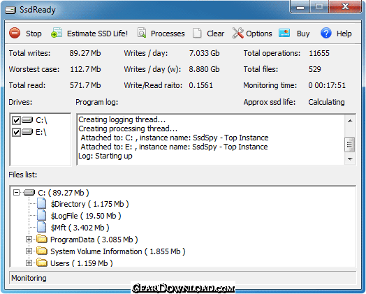Click the program log scroll up arrow
Screen dimensions: 366x294
pos(350,121)
